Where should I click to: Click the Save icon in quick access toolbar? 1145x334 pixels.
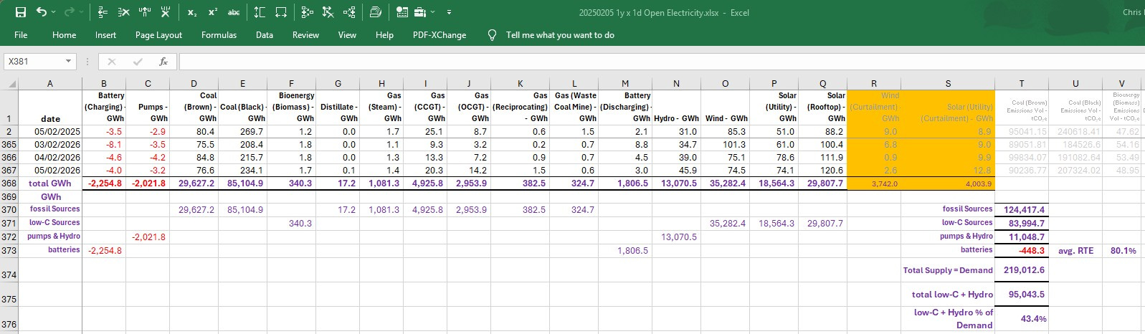21,12
